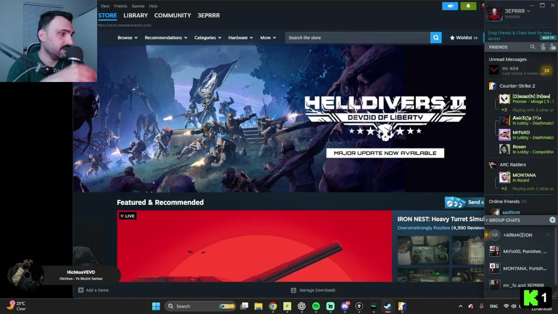Open ChatGPT from taskbar

point(302,306)
